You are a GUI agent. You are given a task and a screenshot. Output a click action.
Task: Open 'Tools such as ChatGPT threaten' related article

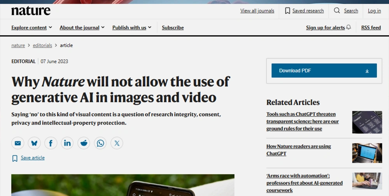(302, 121)
